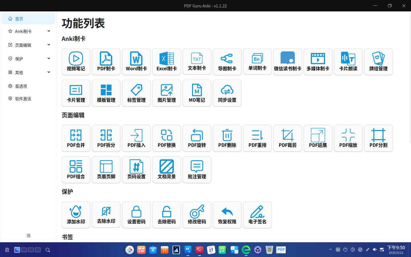The height and width of the screenshot is (257, 411).
Task: Go to the 首页 home page
Action: point(29,19)
